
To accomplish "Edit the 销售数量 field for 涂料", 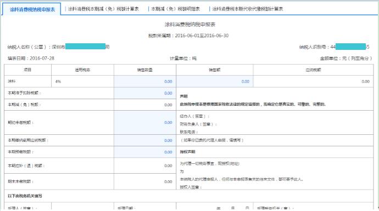I will click(x=145, y=82).
